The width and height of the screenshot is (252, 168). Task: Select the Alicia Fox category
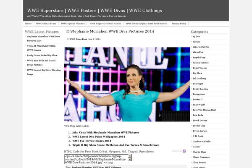tap(198, 52)
